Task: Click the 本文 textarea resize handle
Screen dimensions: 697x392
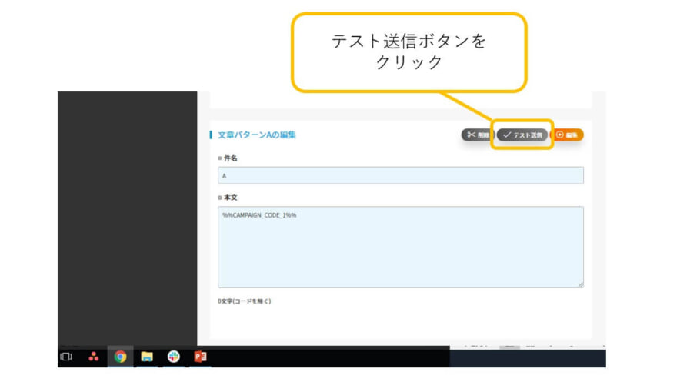Action: tap(580, 284)
